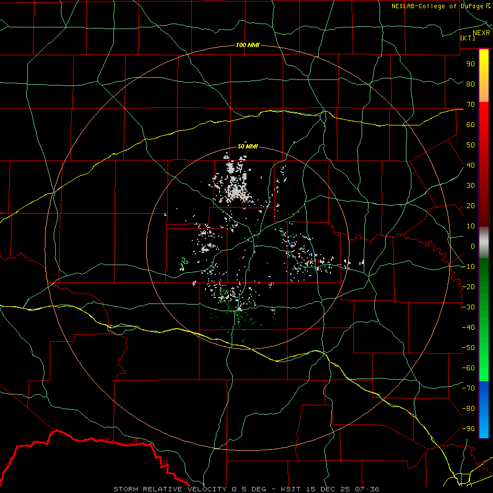Screen dimensions: 493x493
Task: Click the -30 value on velocity scale
Action: (x=468, y=307)
